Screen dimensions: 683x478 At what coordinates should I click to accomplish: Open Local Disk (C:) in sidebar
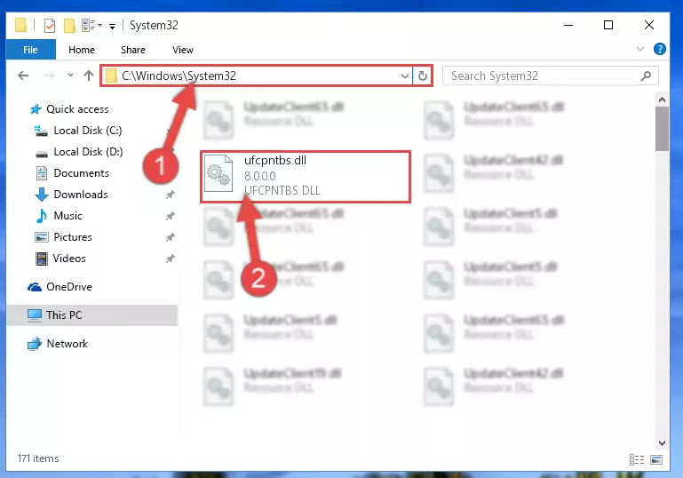pos(88,131)
